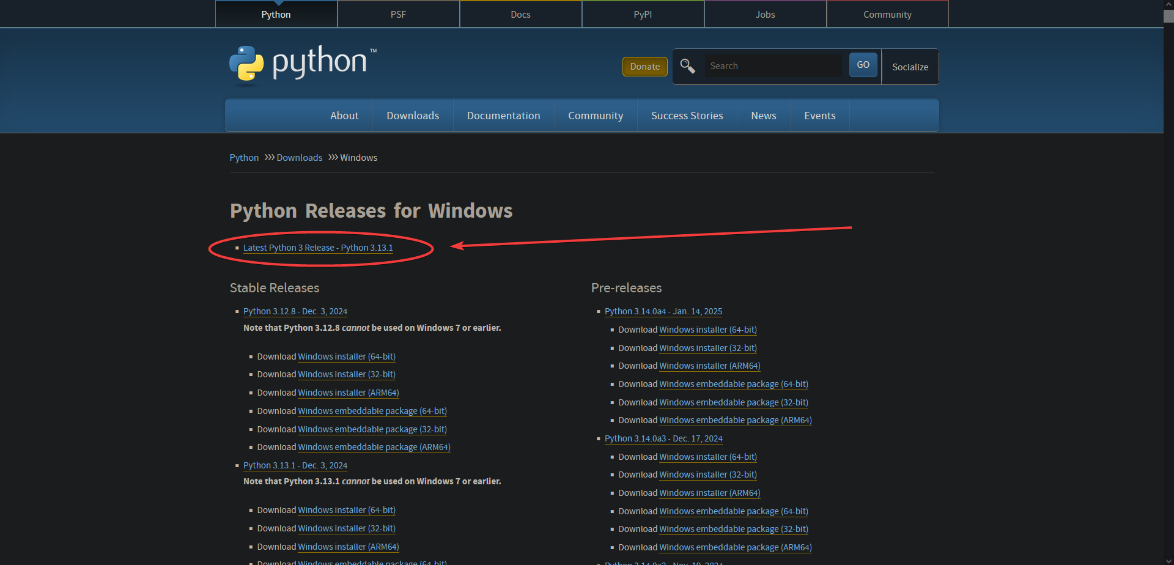Download Python 3.13.1 Windows installer (64-bit)
This screenshot has width=1174, height=565.
[x=347, y=510]
